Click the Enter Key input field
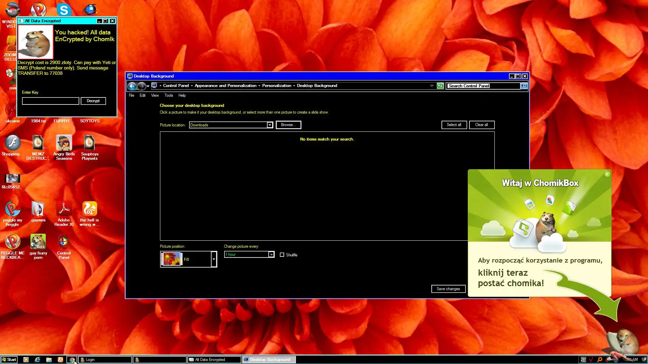Viewport: 648px width, 364px height. tap(51, 101)
